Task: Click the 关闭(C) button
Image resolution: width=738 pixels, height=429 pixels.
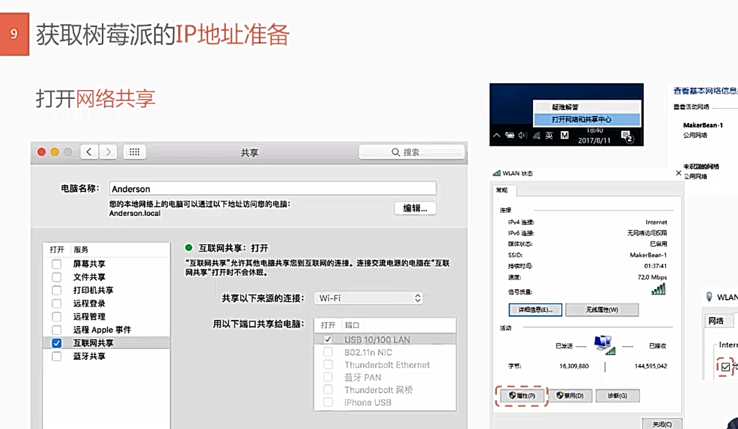Action: (662, 424)
